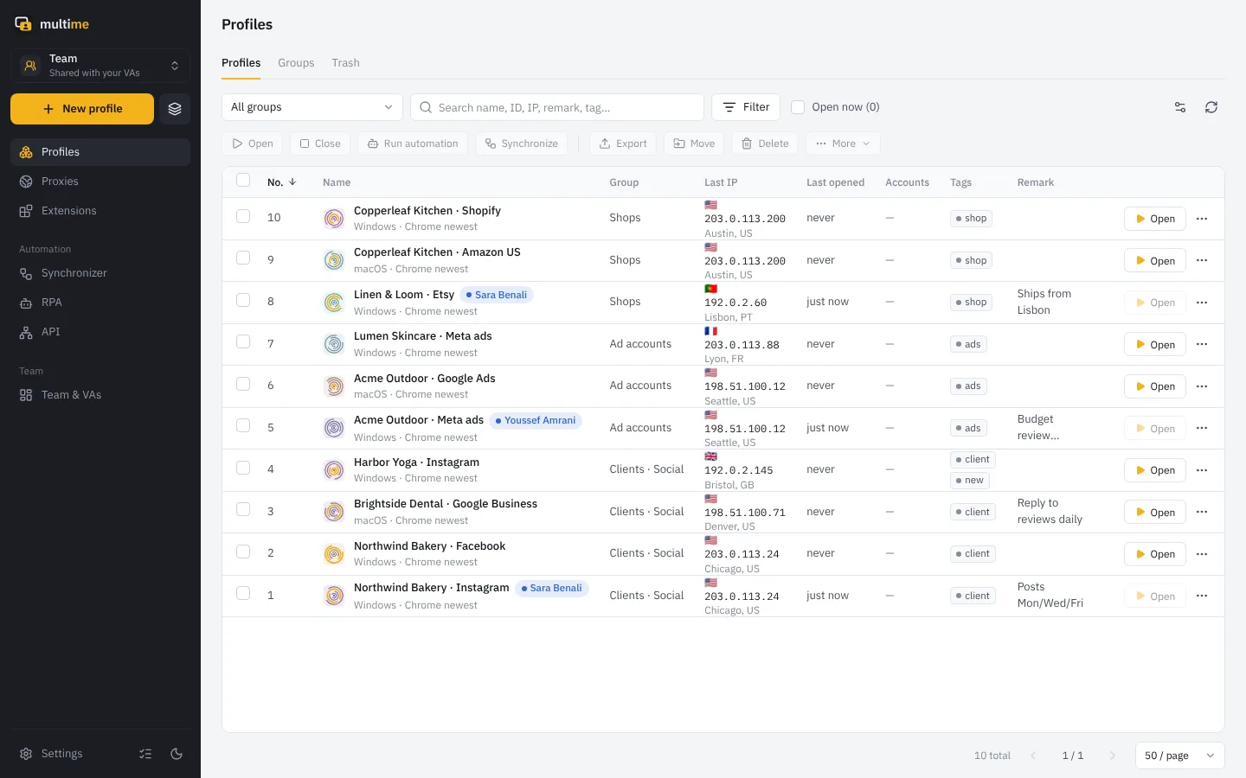Click the Youssef Amrani badge on Acme Outdoor
Screen dimensions: 1246x778
pos(535,421)
